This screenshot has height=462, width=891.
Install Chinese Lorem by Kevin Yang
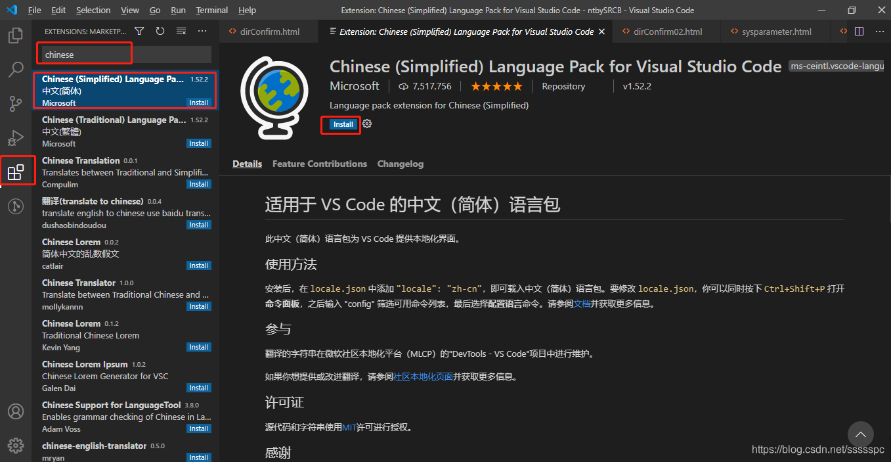coord(199,347)
